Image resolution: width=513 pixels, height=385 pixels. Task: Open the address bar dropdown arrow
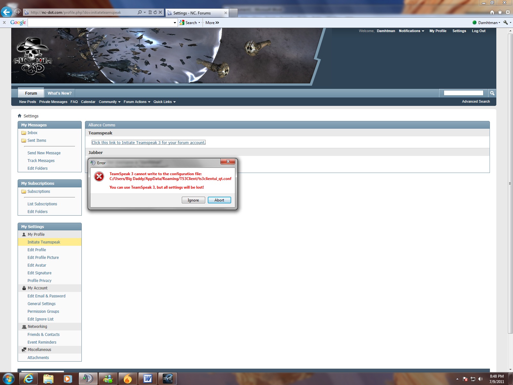coord(145,13)
